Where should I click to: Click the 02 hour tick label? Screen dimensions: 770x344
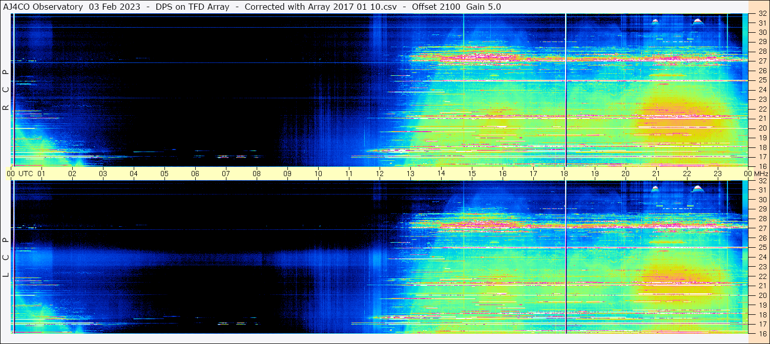(72, 174)
